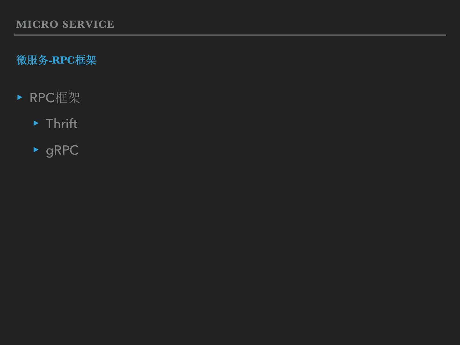460x345 pixels.
Task: Click the 框架 characters in the gray bullet
Action: pyautogui.click(x=68, y=98)
